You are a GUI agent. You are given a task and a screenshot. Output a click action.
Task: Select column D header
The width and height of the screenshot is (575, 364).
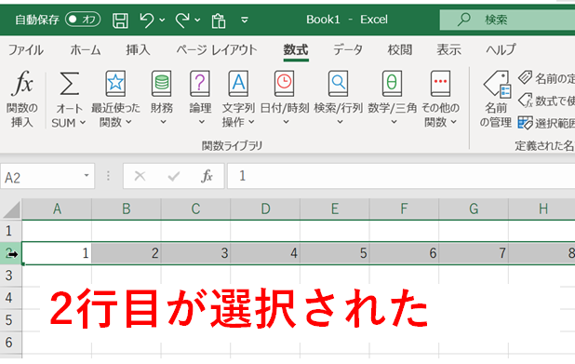(x=265, y=209)
